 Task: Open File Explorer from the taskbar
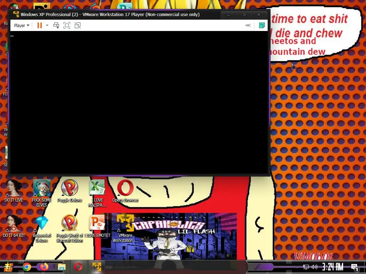(x=61, y=267)
